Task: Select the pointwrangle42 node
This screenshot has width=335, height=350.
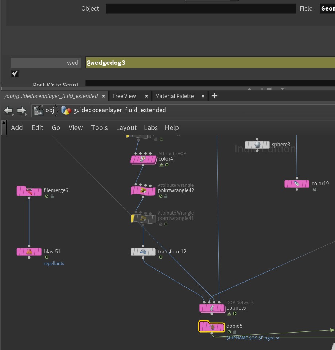Action: click(x=143, y=191)
